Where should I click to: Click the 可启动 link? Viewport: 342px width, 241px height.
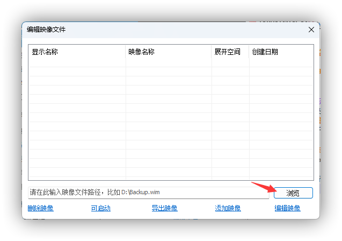pyautogui.click(x=101, y=208)
